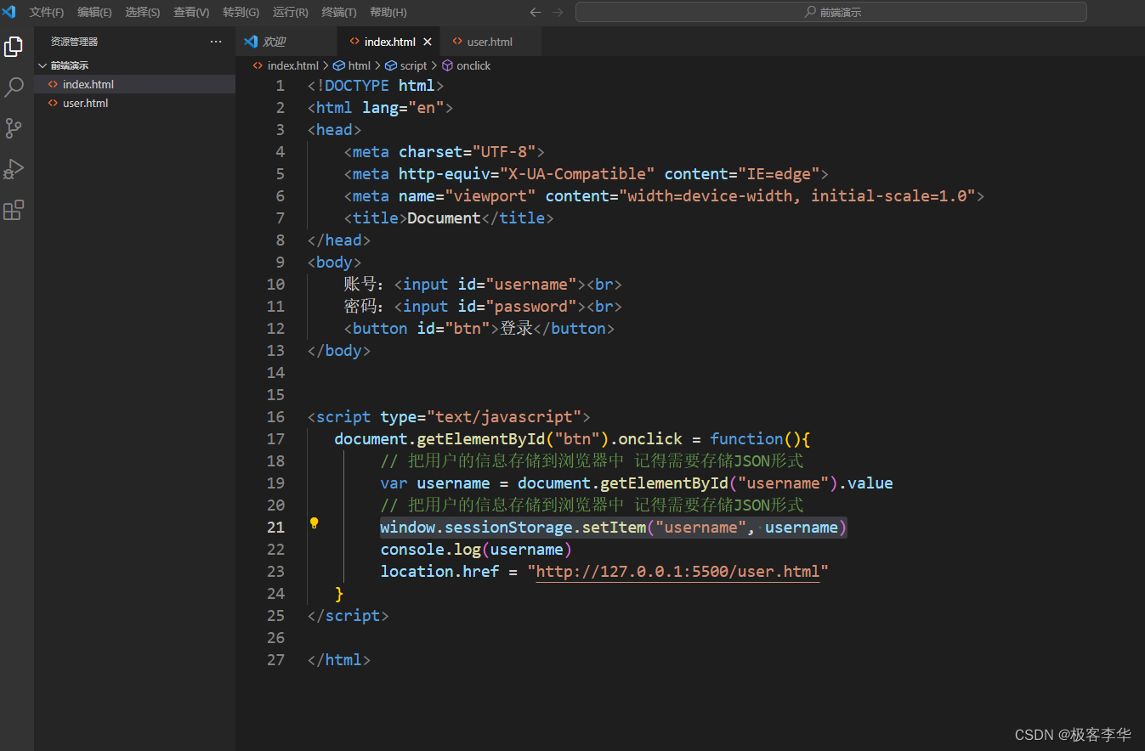
Task: Close the index.html editor tab
Action: (428, 42)
